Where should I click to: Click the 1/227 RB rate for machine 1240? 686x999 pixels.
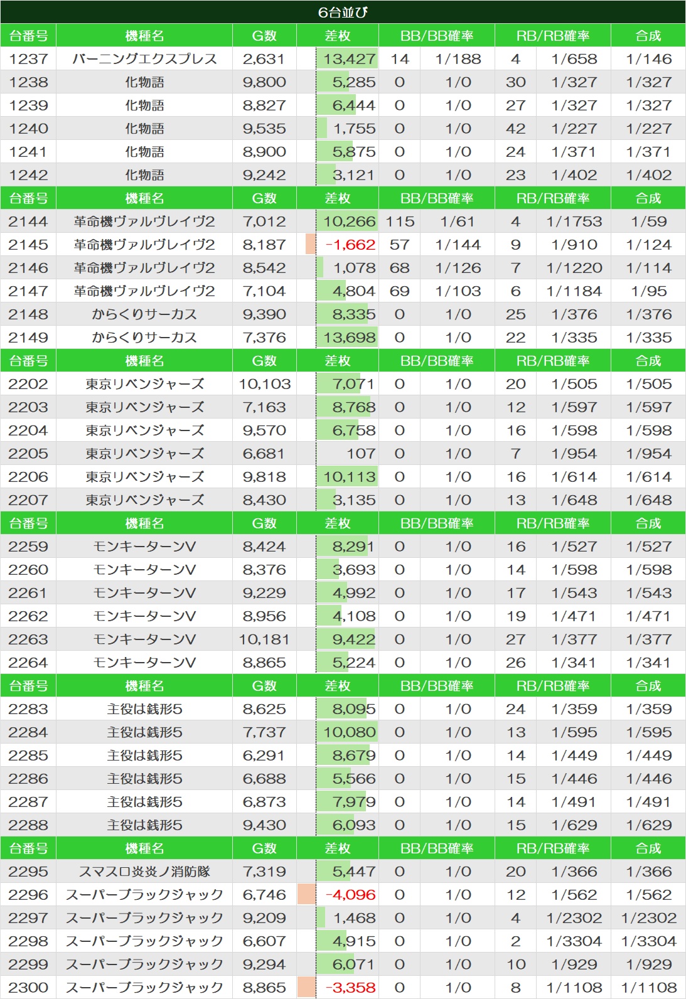click(574, 129)
